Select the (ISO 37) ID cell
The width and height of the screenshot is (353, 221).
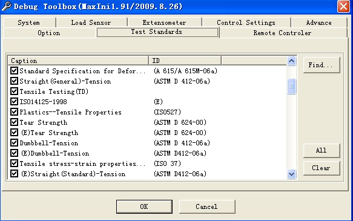tap(168, 163)
